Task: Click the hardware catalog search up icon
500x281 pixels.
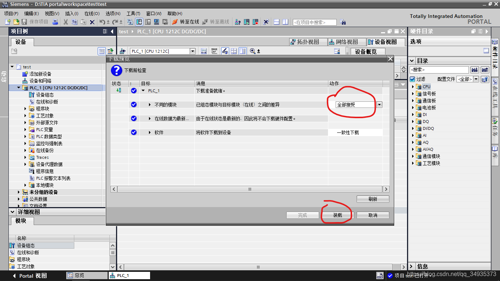Action: pyautogui.click(x=485, y=70)
